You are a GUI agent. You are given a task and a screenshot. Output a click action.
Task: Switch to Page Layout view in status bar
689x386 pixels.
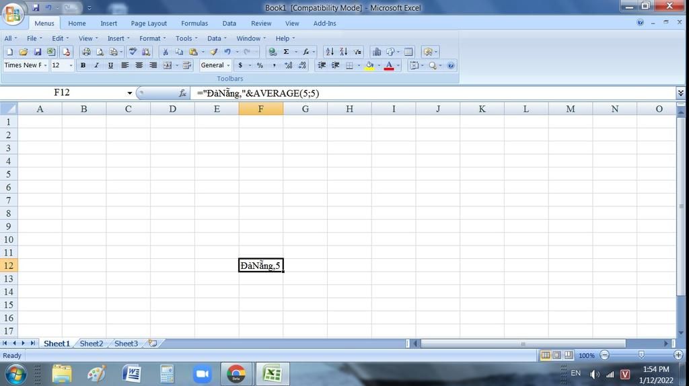tap(556, 355)
